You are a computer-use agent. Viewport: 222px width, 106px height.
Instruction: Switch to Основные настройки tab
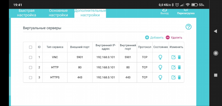58,13
